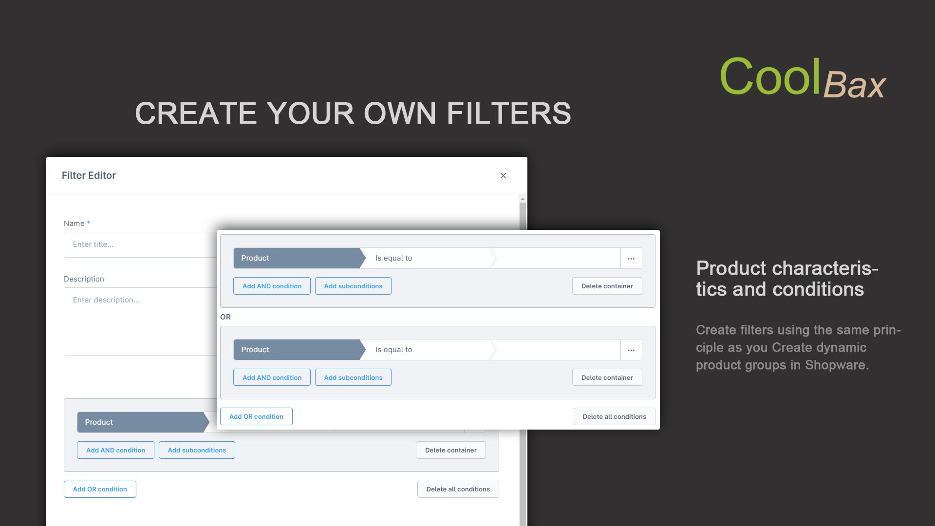This screenshot has width=935, height=526.
Task: Open 'Add OR condition' in foreground editor
Action: click(x=256, y=415)
